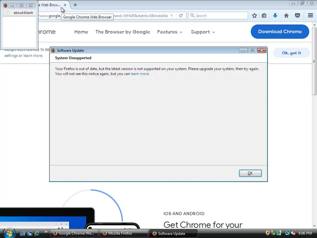Close the Google Chrome Web Browser tab

(x=65, y=5)
